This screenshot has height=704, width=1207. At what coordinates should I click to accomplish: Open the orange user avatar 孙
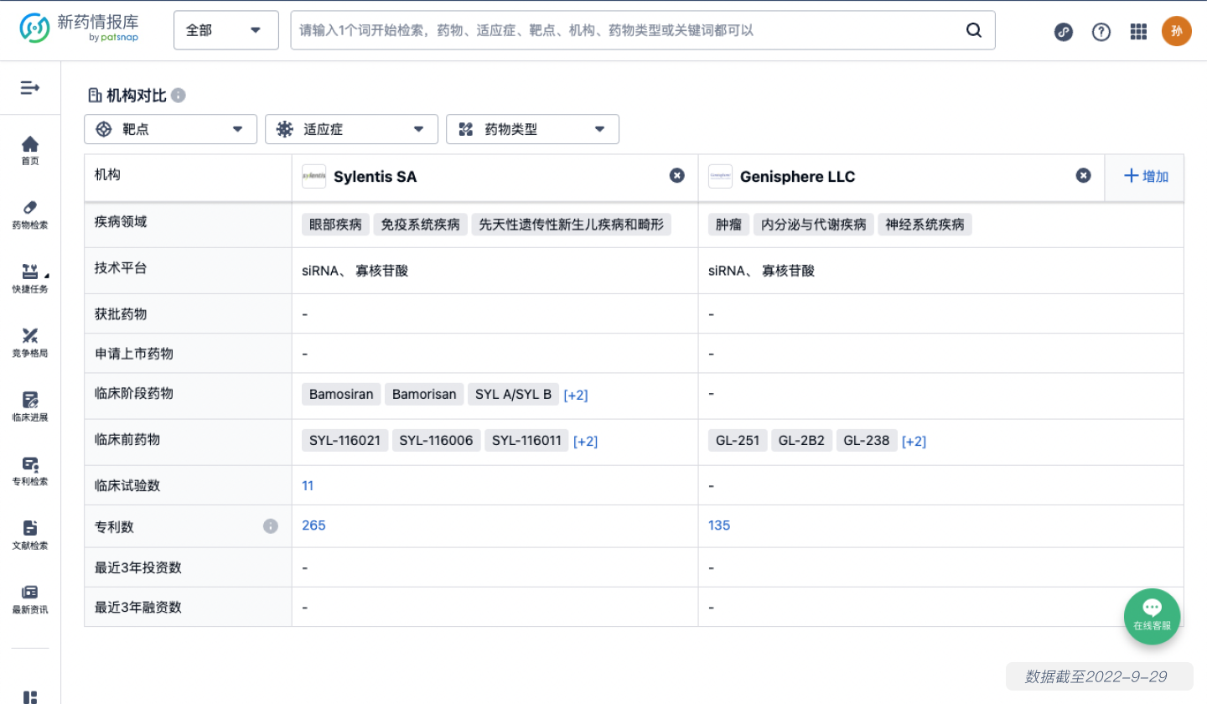click(1176, 31)
